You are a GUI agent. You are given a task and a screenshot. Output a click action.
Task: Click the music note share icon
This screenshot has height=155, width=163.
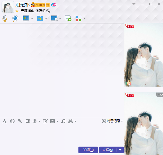(63, 121)
